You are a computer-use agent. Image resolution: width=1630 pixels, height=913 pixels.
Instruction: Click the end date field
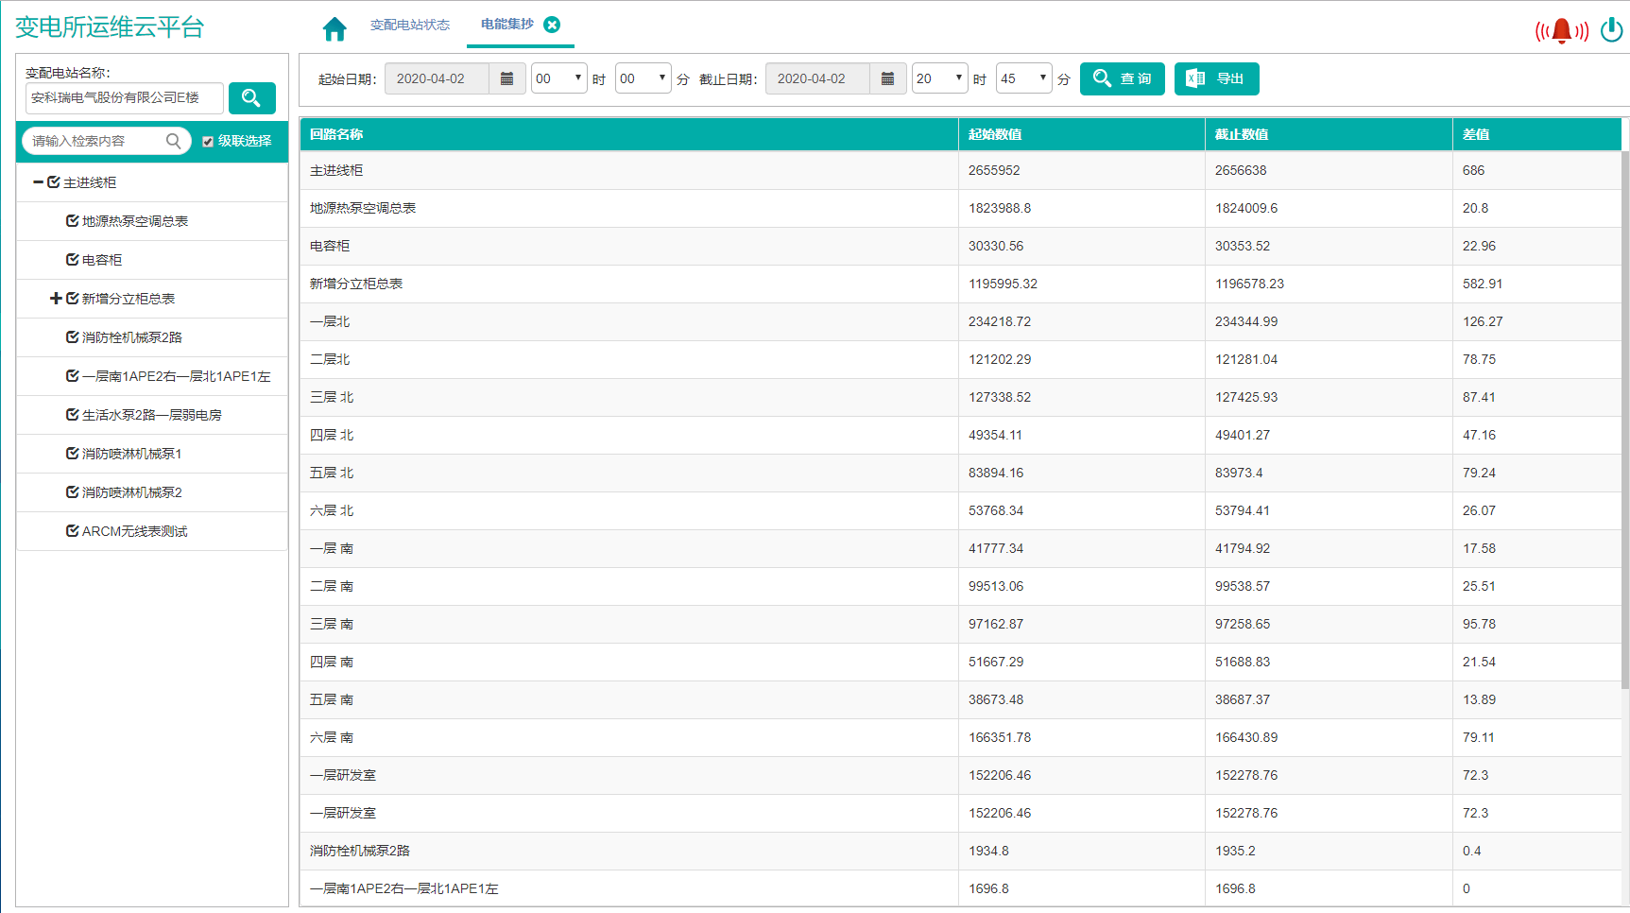(x=817, y=78)
